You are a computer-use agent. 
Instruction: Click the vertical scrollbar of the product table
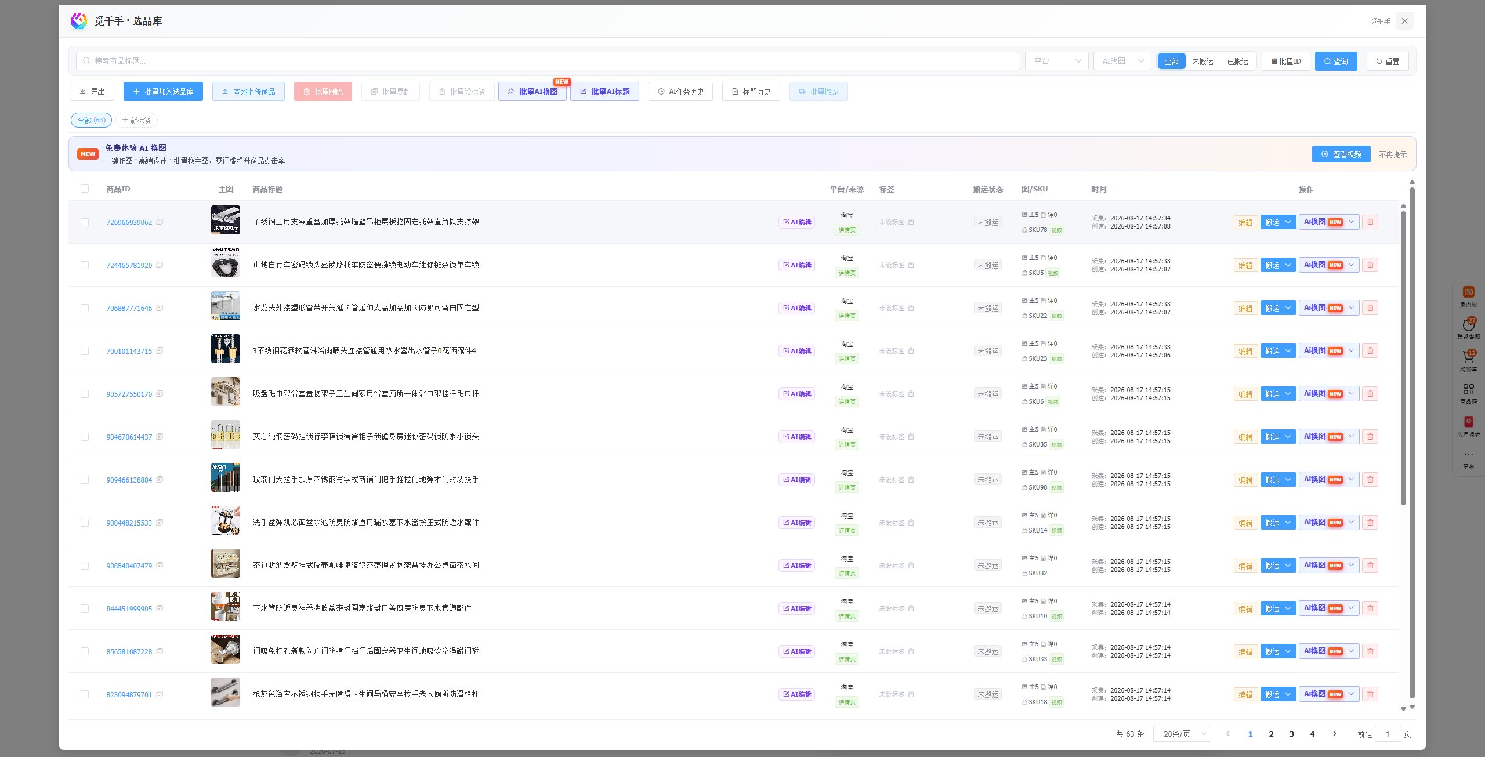click(x=1404, y=357)
